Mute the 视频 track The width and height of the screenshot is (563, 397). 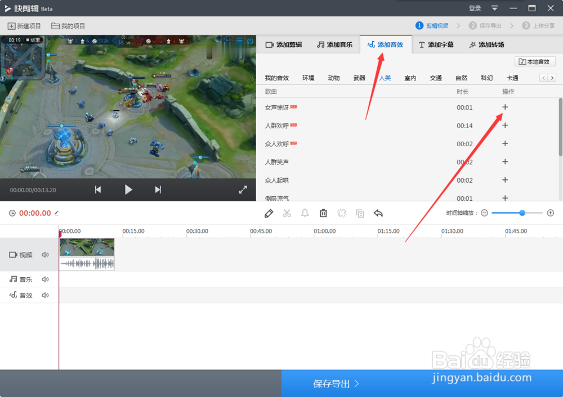point(45,255)
